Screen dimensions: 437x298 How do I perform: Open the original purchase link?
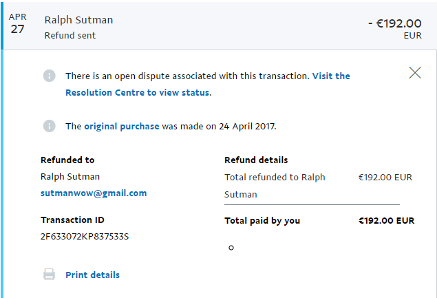coord(122,126)
